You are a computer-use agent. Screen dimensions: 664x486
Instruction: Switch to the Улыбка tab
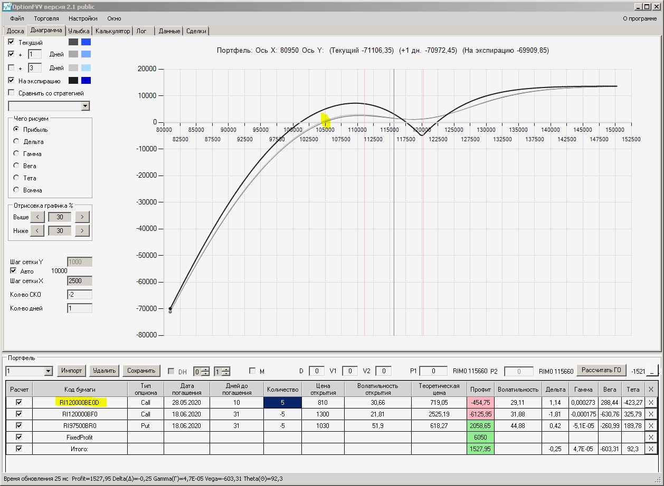coord(79,31)
